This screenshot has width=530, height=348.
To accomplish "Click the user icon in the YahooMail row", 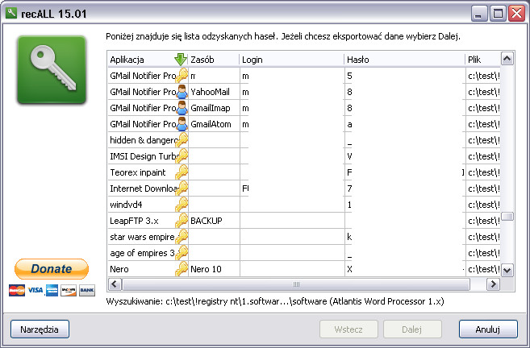I will tap(182, 92).
